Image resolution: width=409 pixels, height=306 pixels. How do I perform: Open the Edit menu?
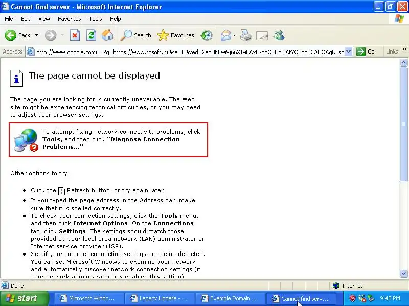point(26,19)
